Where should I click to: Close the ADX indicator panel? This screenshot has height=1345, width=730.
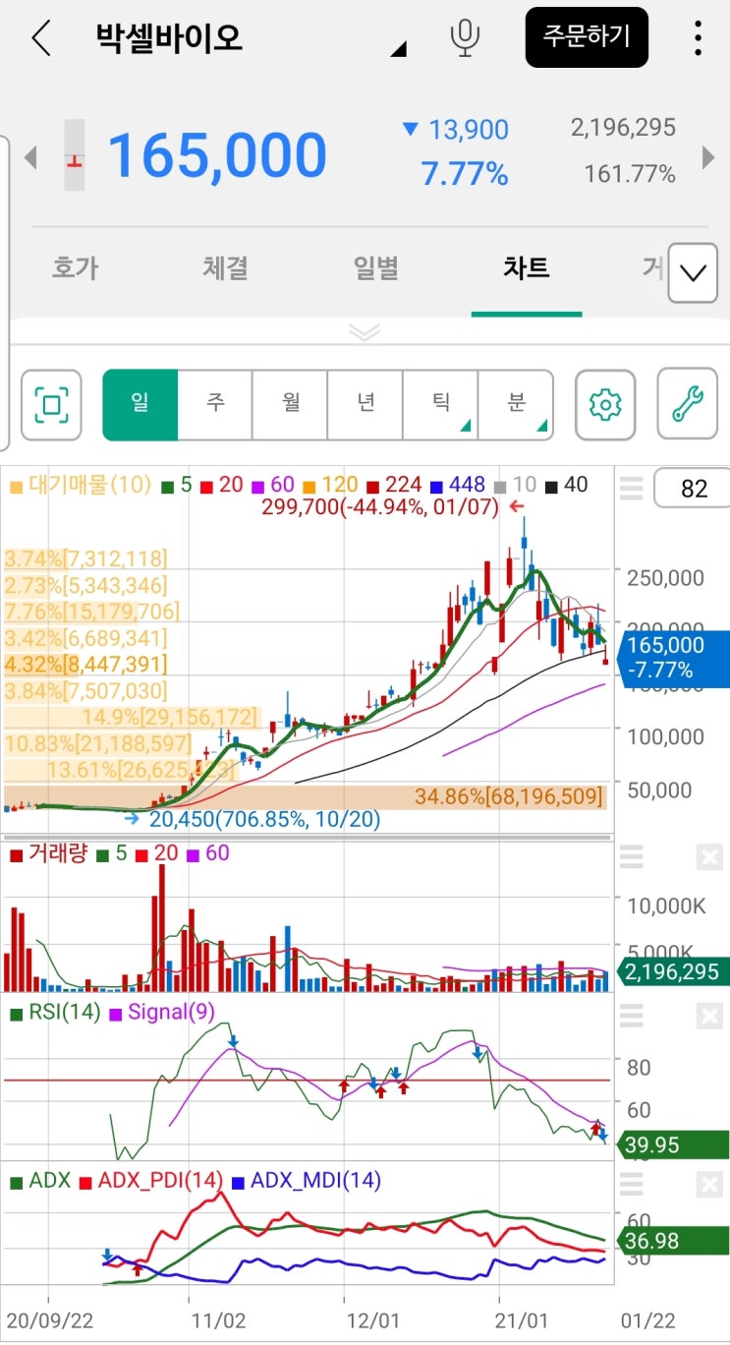point(708,1183)
